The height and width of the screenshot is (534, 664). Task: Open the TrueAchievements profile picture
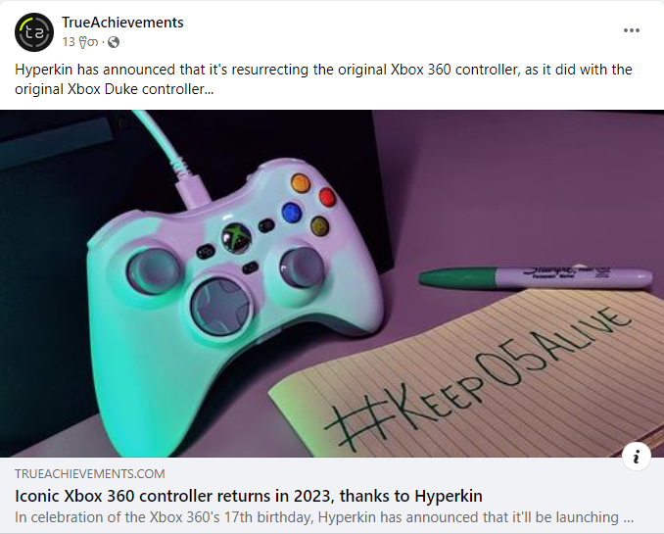pyautogui.click(x=34, y=32)
